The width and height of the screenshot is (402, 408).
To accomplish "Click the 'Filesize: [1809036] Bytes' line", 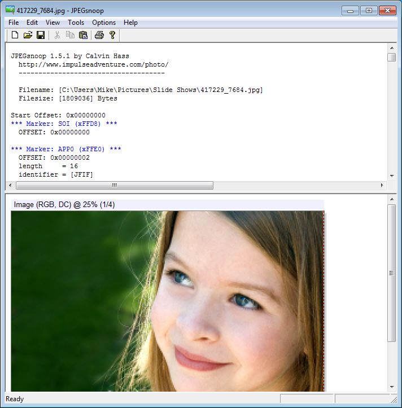I will tap(68, 98).
